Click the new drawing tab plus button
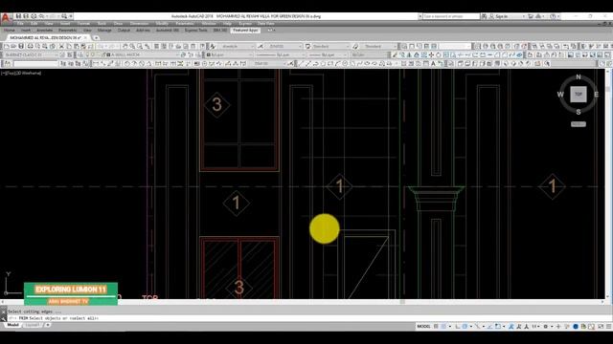The height and width of the screenshot is (344, 613). click(x=96, y=38)
